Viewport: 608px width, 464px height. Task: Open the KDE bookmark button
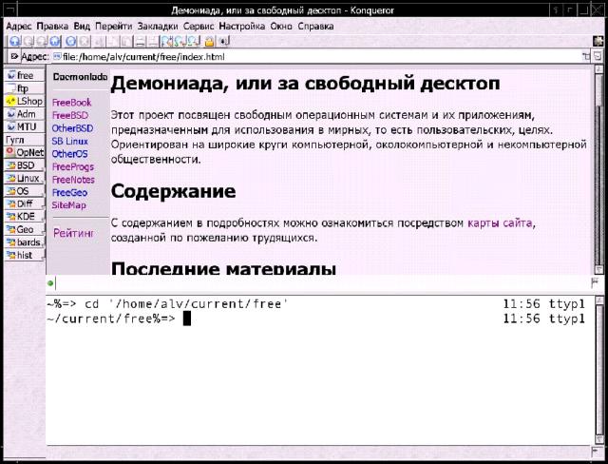(23, 216)
